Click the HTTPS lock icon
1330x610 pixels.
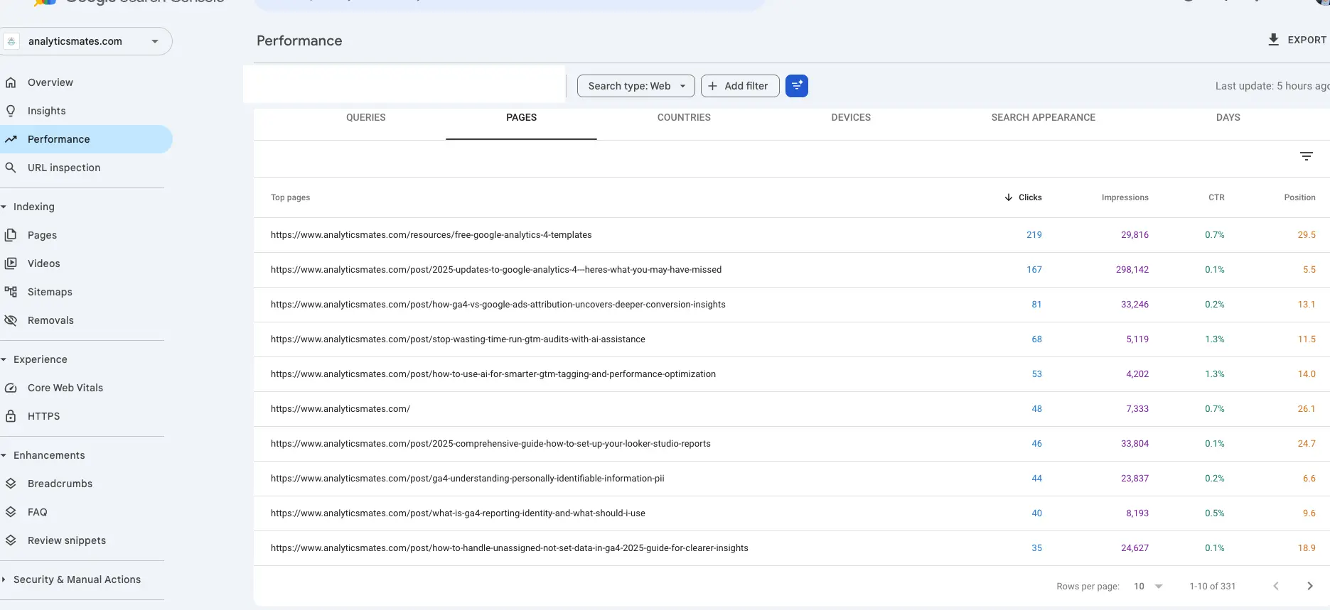tap(11, 416)
